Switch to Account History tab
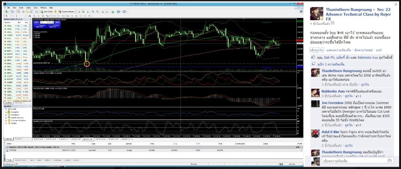The image size is (401, 169). click(x=21, y=160)
